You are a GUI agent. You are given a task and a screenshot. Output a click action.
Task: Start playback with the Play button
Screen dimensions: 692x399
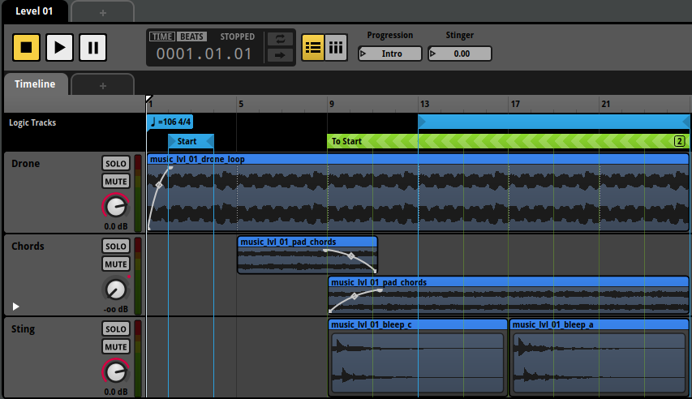[59, 47]
